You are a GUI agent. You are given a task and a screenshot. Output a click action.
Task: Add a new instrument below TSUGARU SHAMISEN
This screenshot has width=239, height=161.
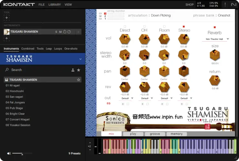click(x=6, y=38)
